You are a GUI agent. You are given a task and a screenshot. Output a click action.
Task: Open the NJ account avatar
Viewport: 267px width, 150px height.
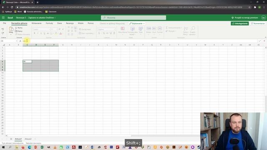(263, 17)
